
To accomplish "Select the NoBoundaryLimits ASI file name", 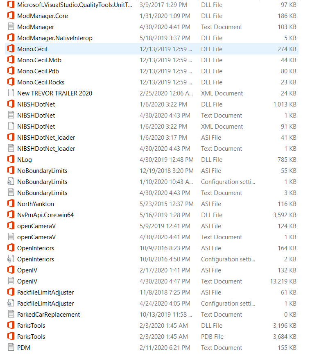I will [x=42, y=170].
